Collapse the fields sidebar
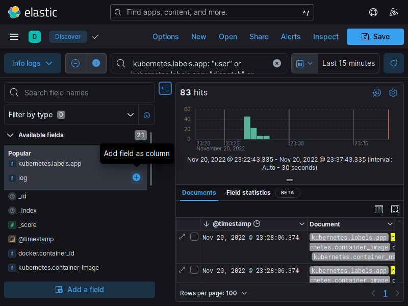Image resolution: width=408 pixels, height=306 pixels. pos(165,88)
